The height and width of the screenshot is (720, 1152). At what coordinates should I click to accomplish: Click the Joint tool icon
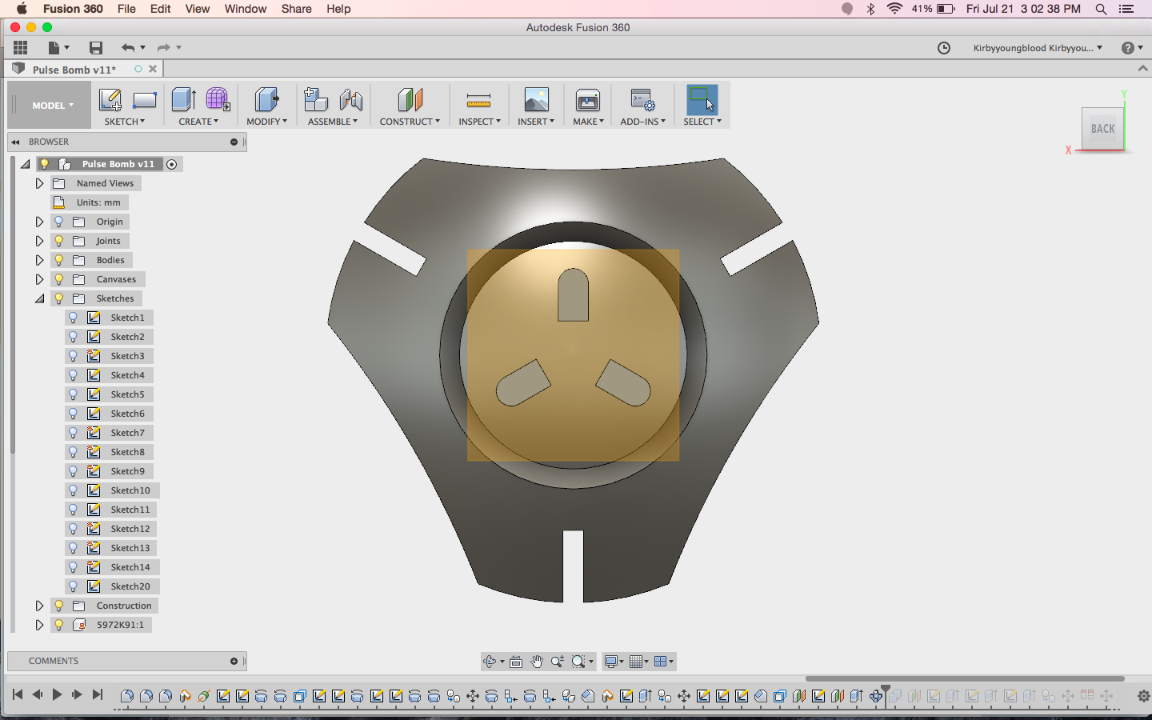[x=350, y=100]
